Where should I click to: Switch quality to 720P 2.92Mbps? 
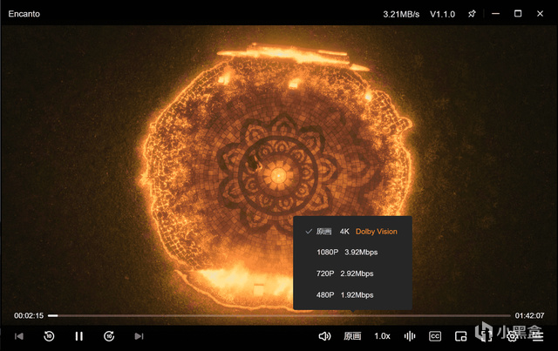click(x=352, y=273)
